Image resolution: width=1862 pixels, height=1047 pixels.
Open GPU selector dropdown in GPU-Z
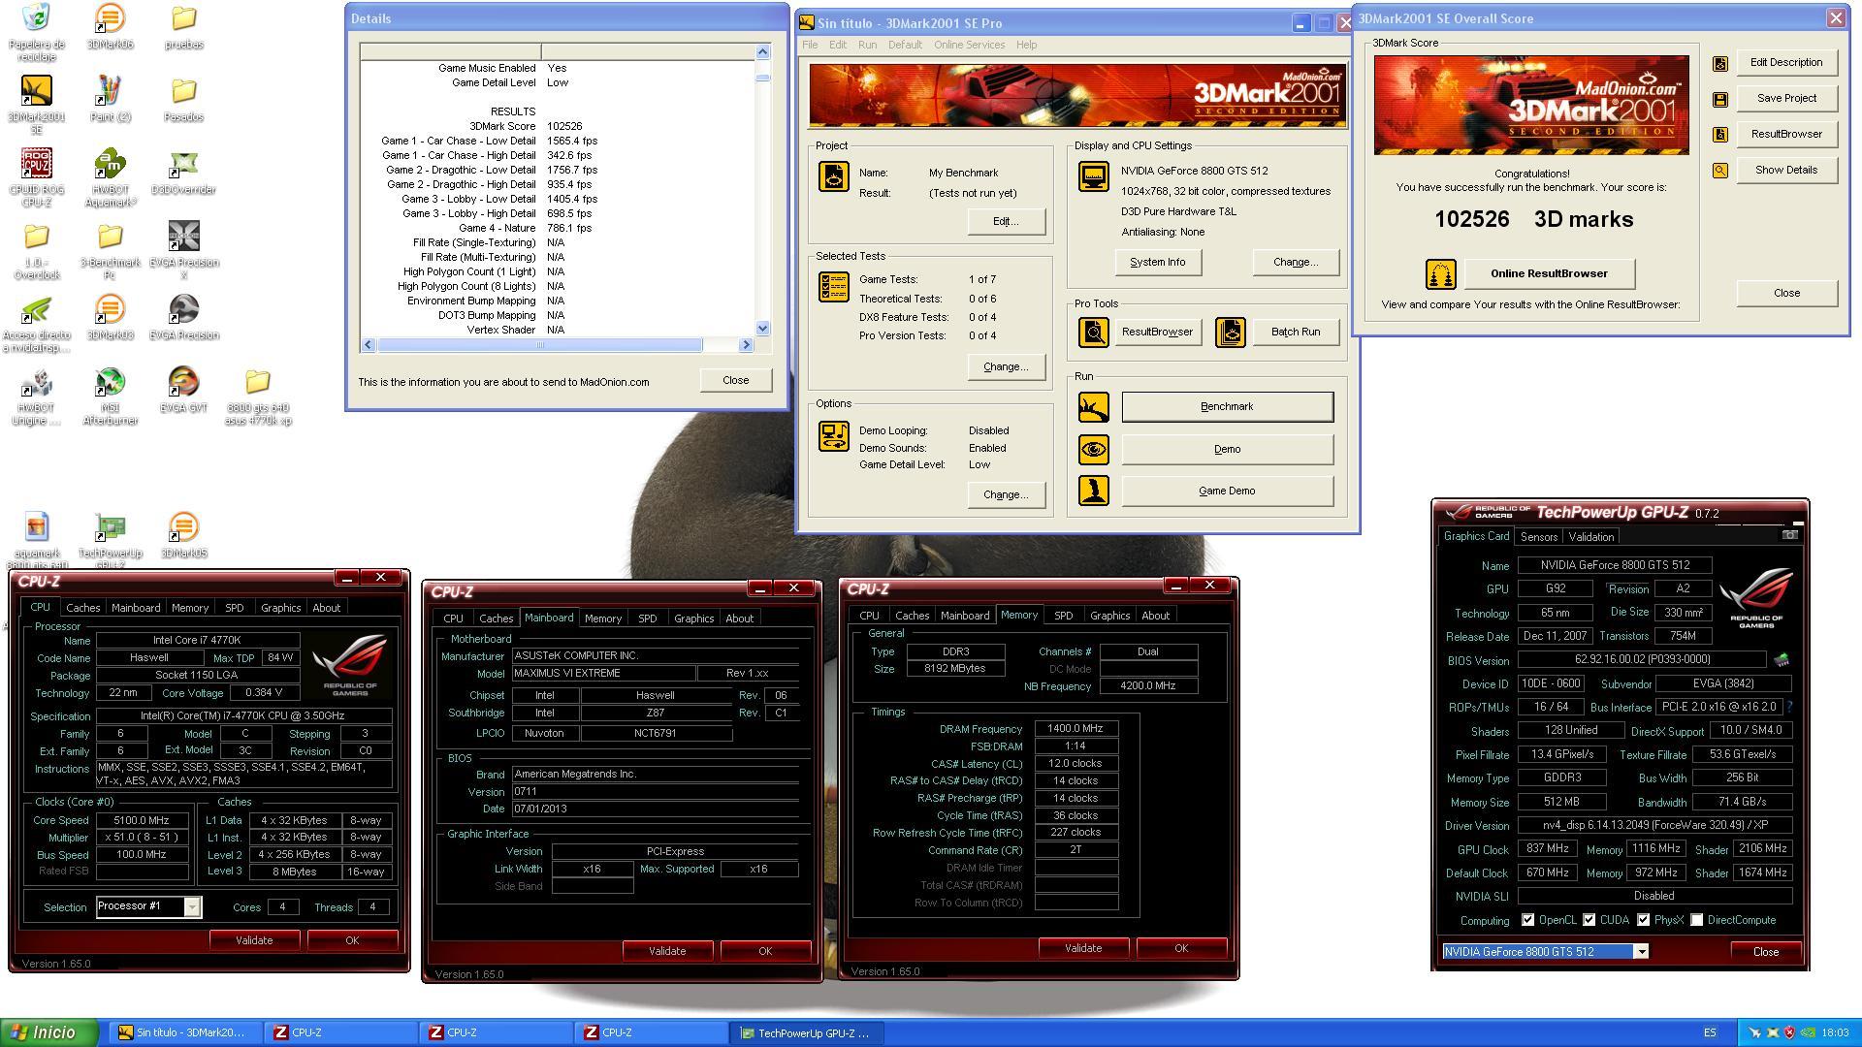pos(1642,952)
